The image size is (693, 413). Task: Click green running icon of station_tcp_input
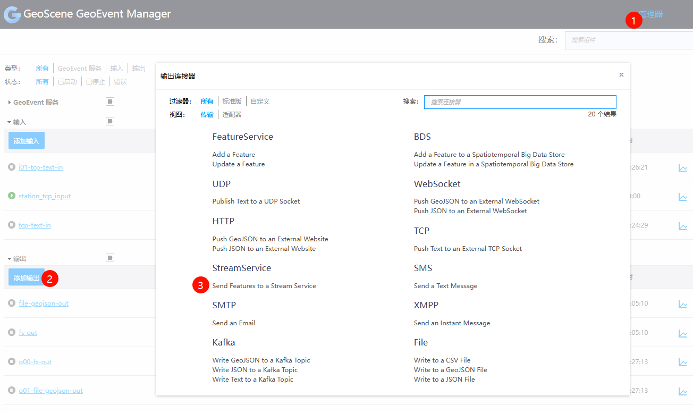[x=12, y=196]
